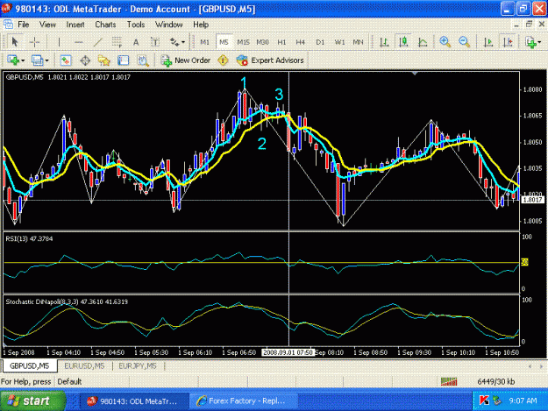Toggle the Auto Scroll chart button
548x411 pixels.
click(488, 42)
